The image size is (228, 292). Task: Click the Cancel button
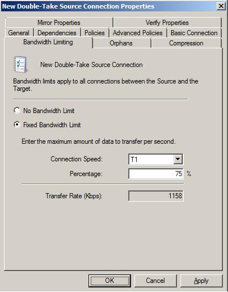(x=155, y=281)
